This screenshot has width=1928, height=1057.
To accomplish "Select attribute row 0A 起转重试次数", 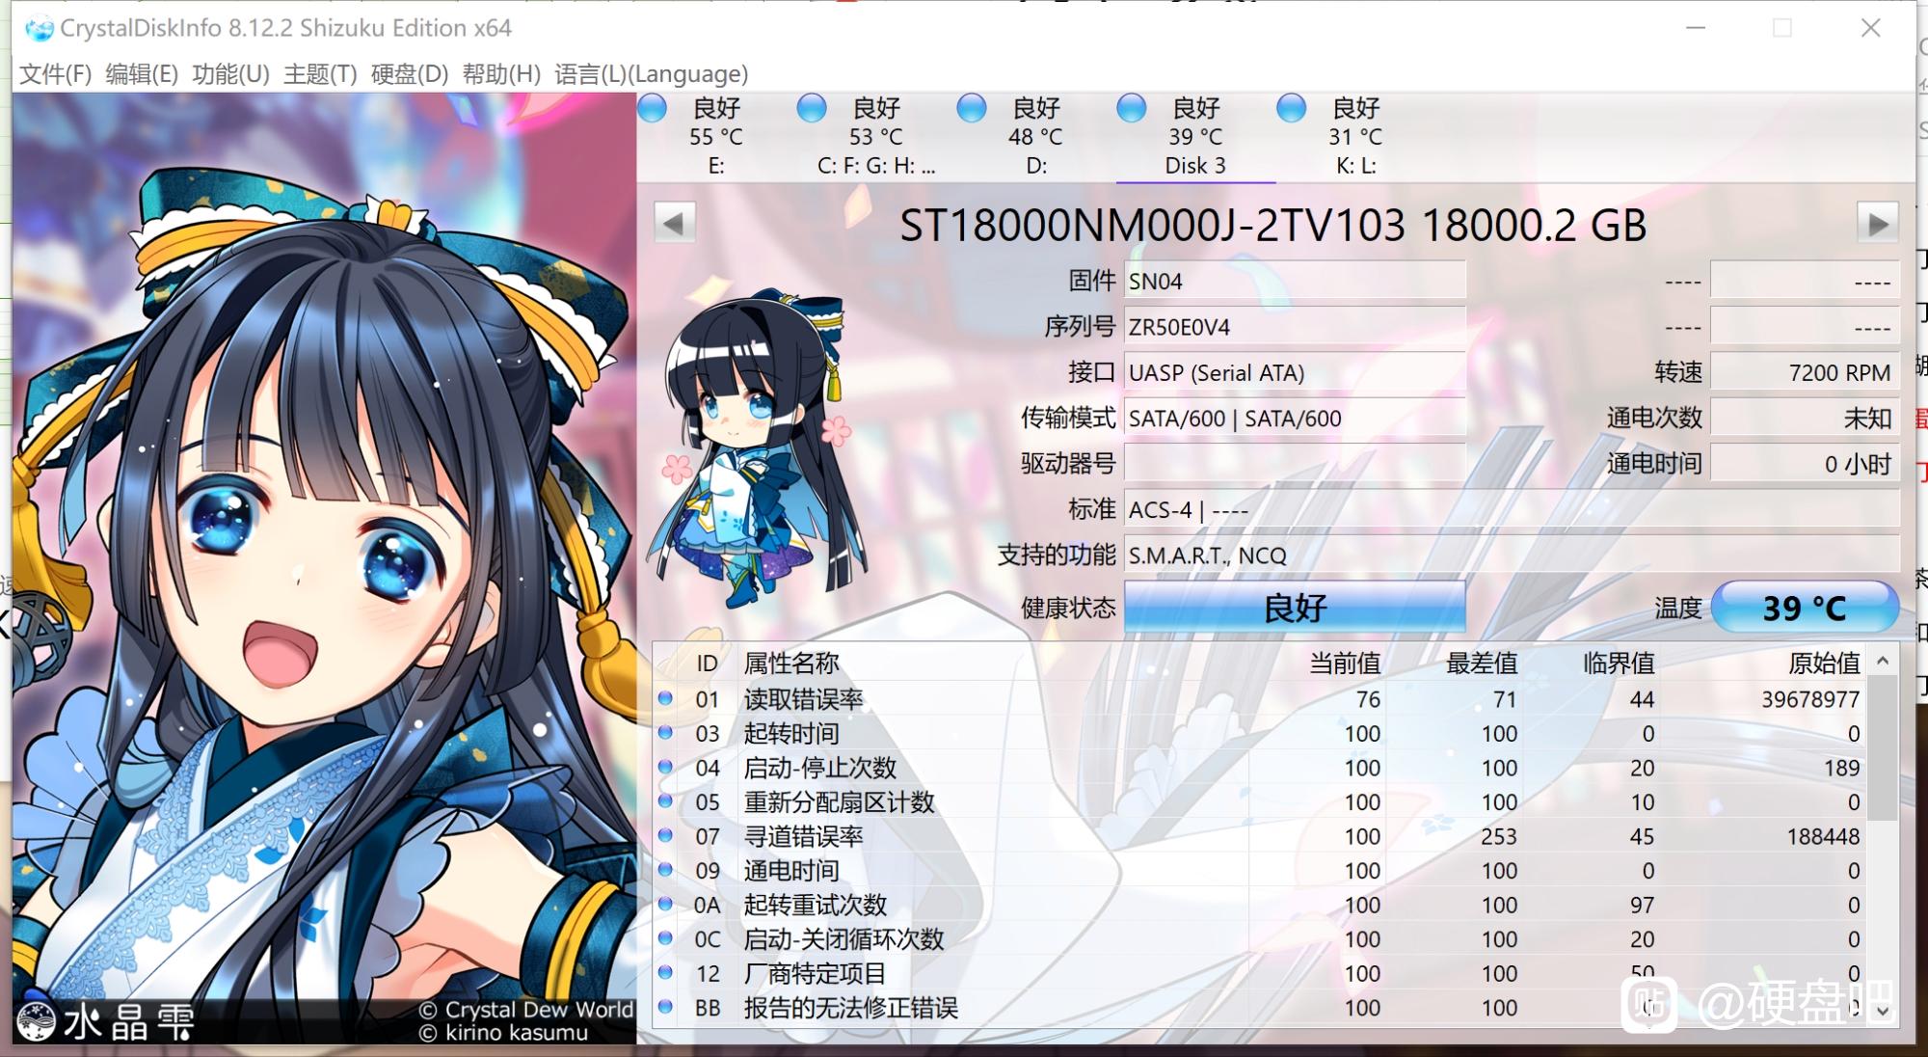I will pyautogui.click(x=1260, y=905).
